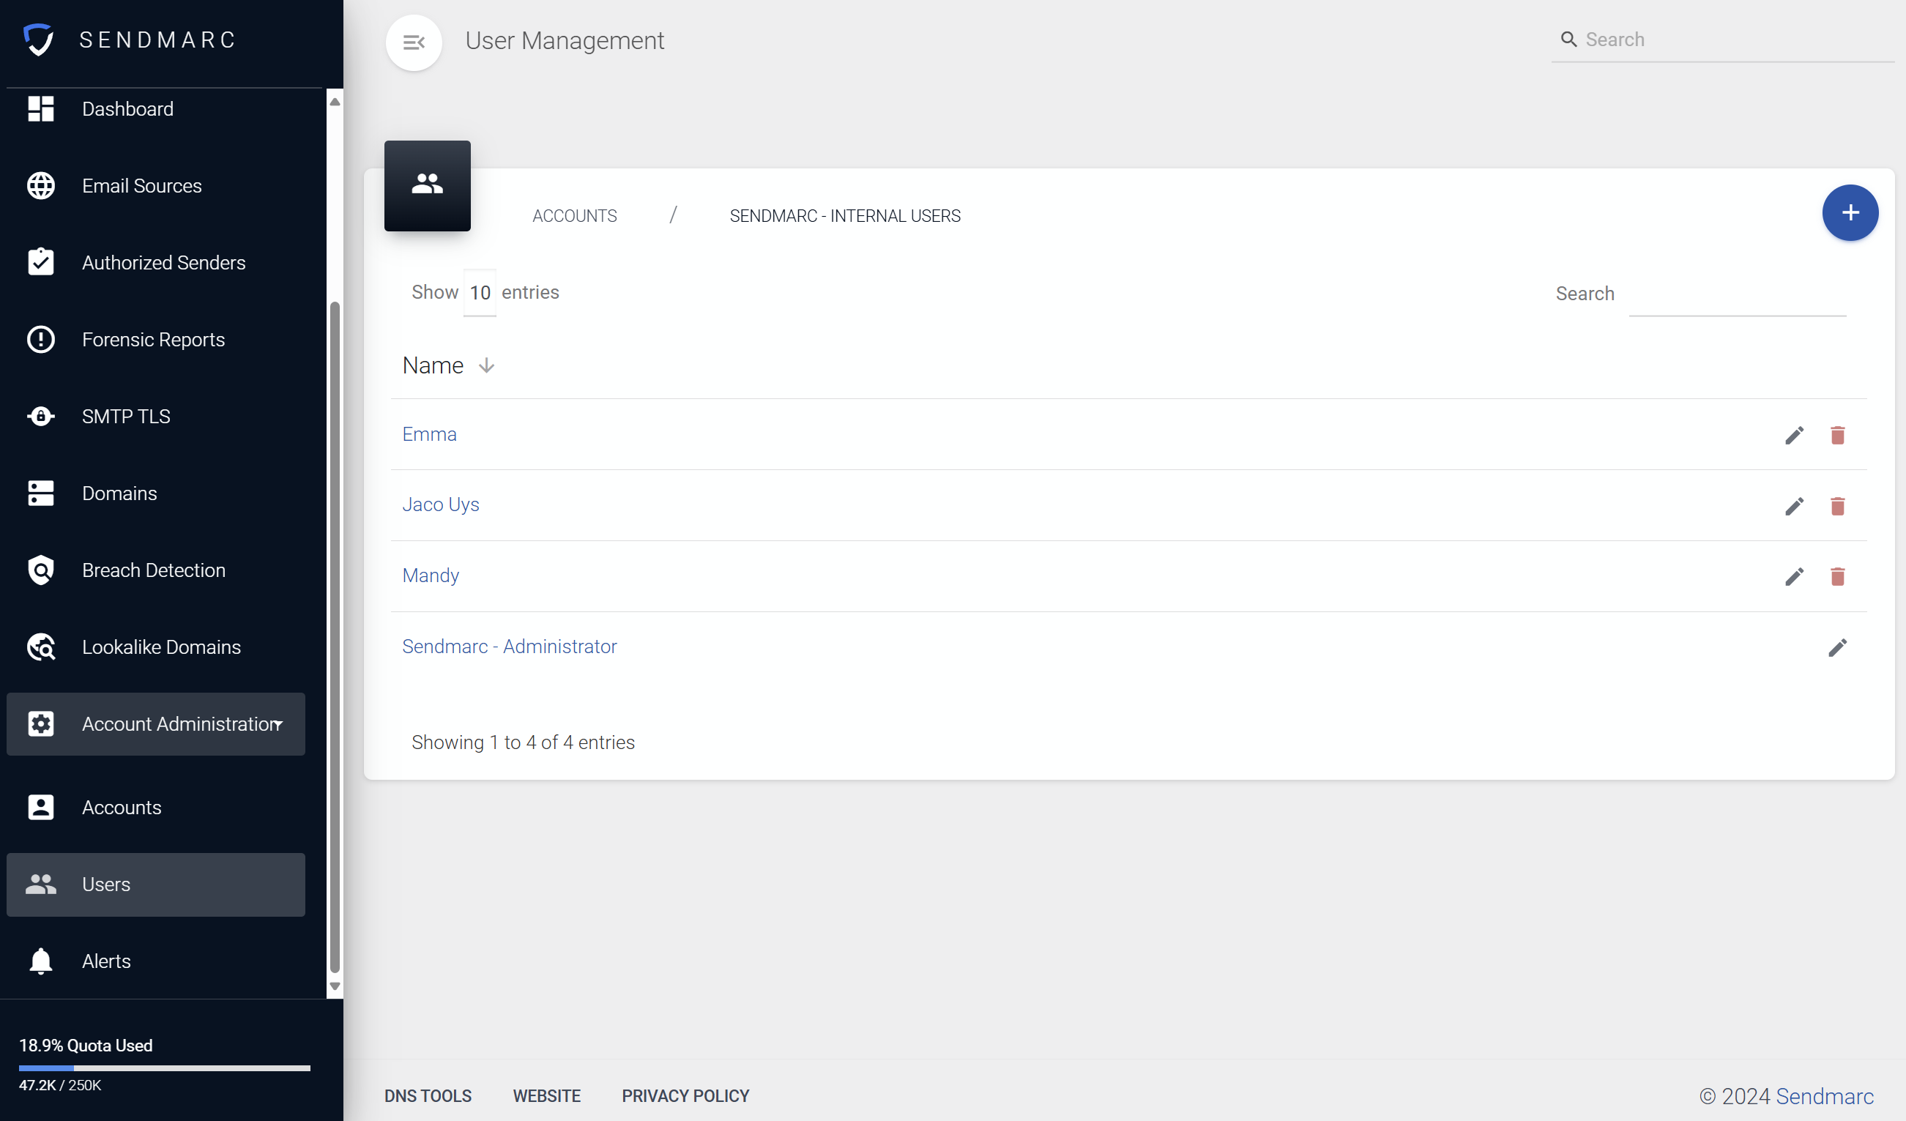Add a new user with the plus button
This screenshot has width=1906, height=1121.
tap(1850, 212)
